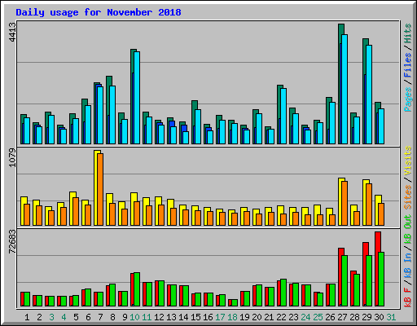This screenshot has width=417, height=326.
Task: Click green weekend day 11 label
Action: (x=147, y=317)
